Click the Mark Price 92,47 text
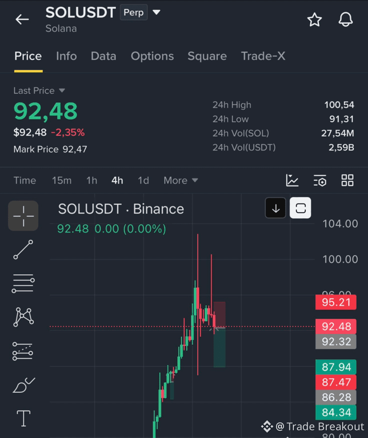Image resolution: width=368 pixels, height=438 pixels. 50,149
